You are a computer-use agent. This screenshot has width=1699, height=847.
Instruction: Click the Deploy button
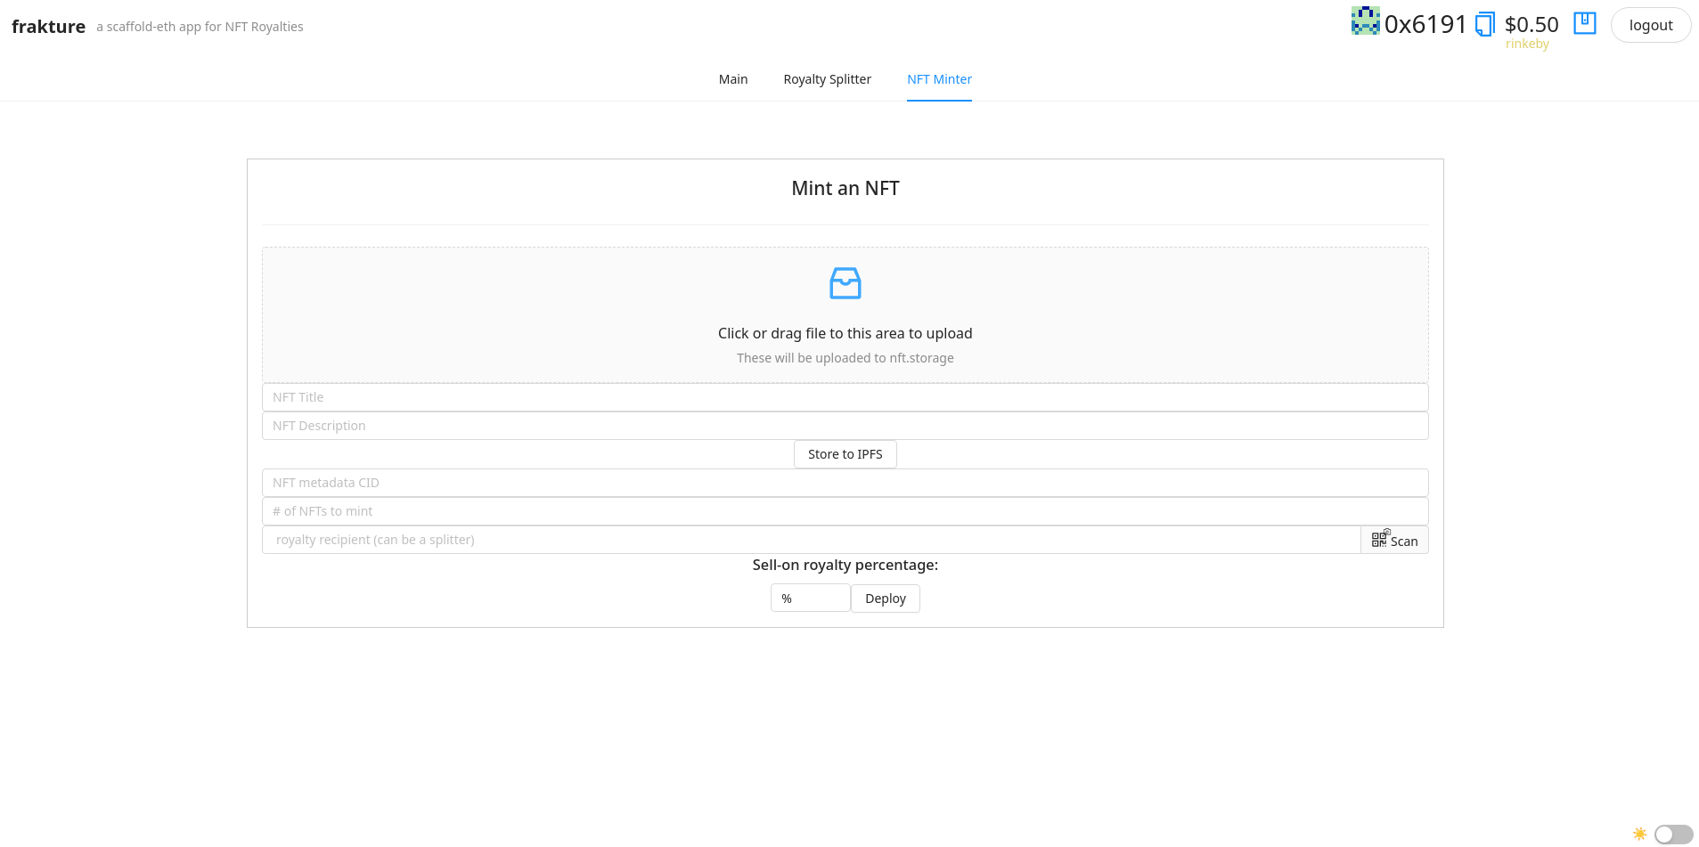pos(885,599)
